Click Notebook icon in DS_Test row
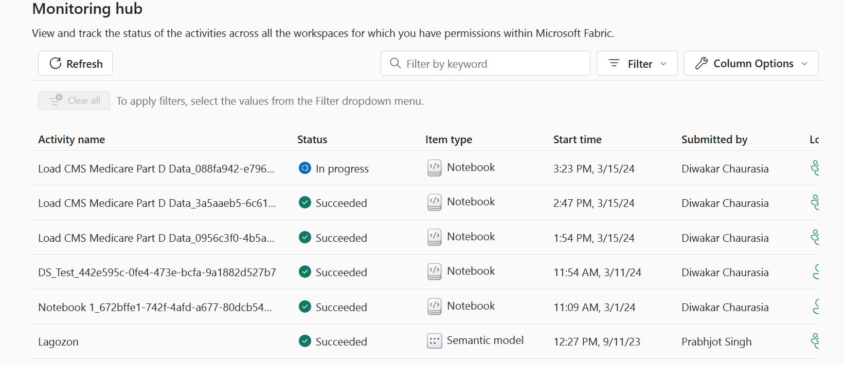844x365 pixels. [x=435, y=272]
